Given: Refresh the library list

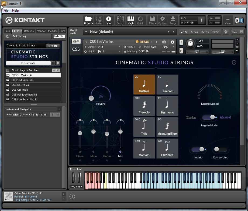Looking at the screenshot, I should click(x=8, y=36).
